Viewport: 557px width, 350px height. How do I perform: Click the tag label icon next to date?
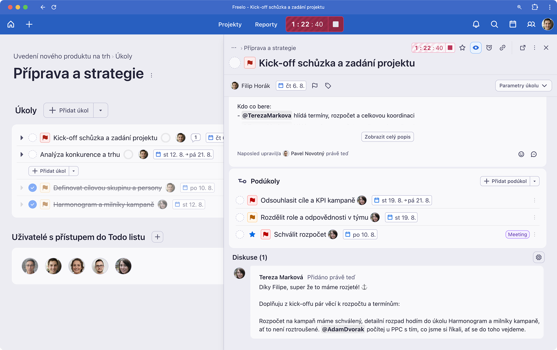[x=328, y=86]
